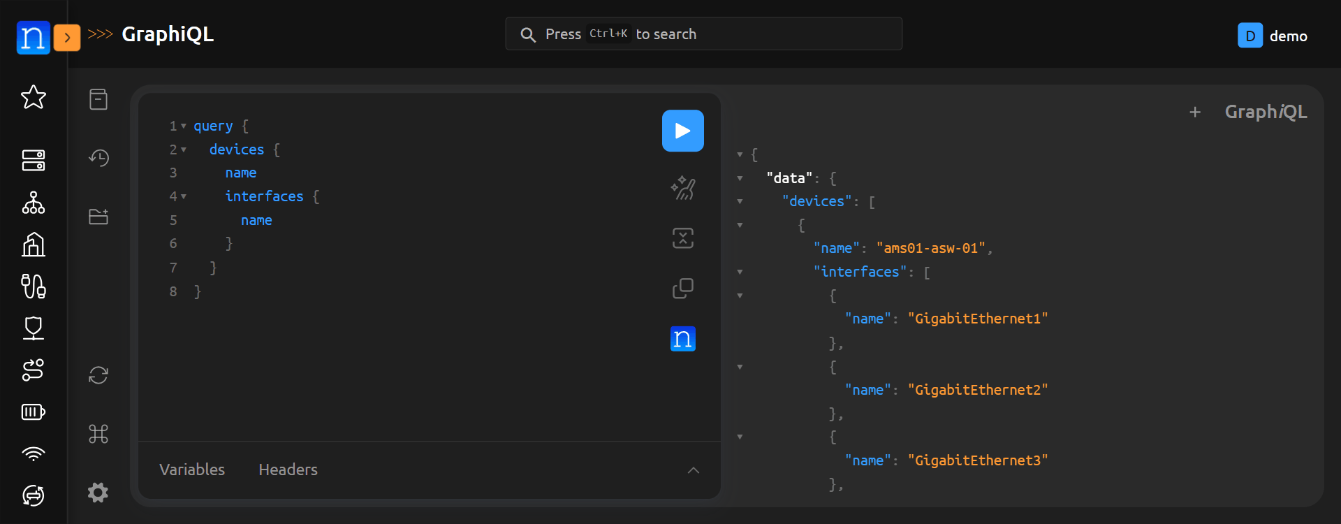Add a new query tab

1195,112
